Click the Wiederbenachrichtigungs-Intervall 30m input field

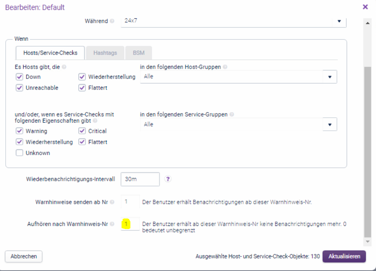point(140,179)
